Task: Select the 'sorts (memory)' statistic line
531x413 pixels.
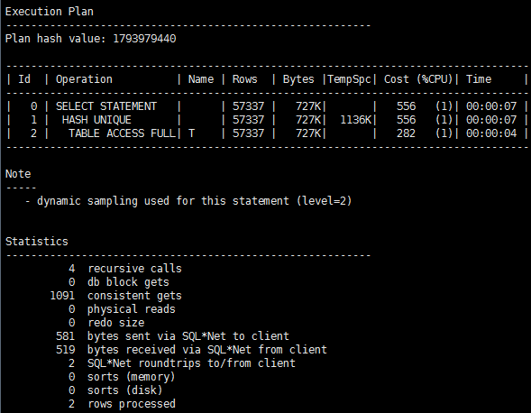Action: pos(122,377)
